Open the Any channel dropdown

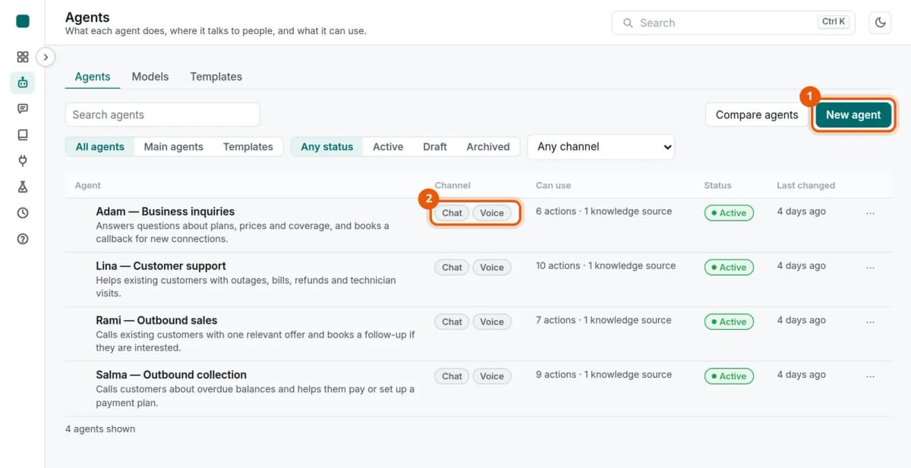(x=601, y=147)
